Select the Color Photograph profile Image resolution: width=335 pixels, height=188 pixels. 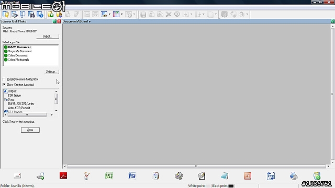click(x=16, y=60)
